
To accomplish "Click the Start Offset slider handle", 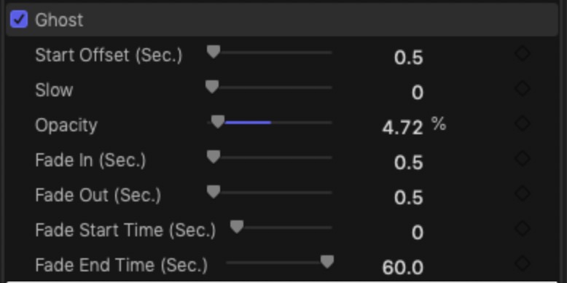I will pos(214,52).
